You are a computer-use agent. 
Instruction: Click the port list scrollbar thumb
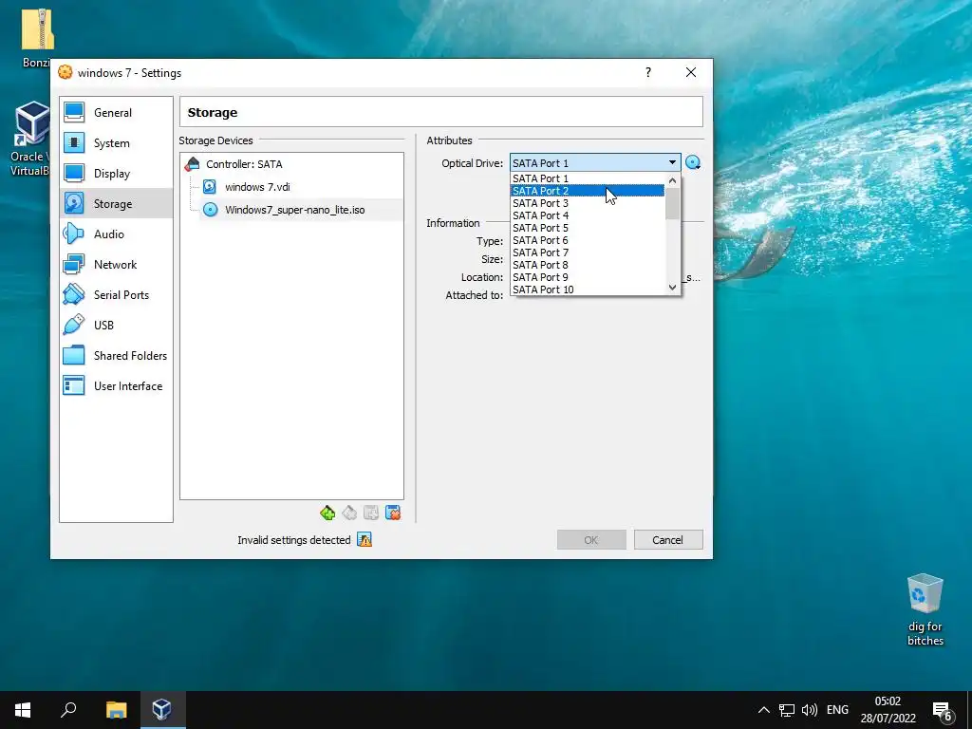[673, 203]
